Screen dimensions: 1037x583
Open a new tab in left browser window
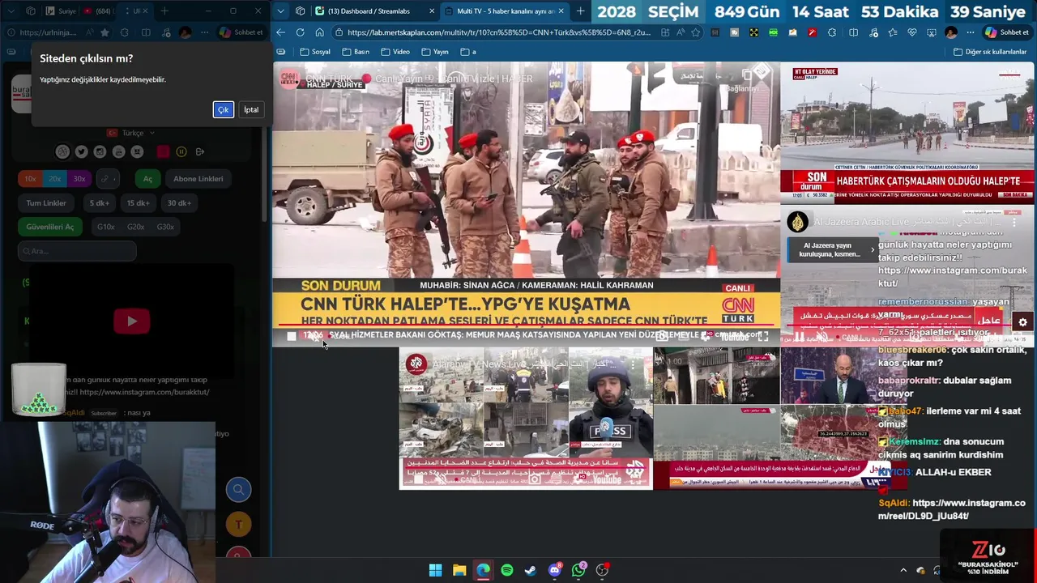tap(164, 11)
